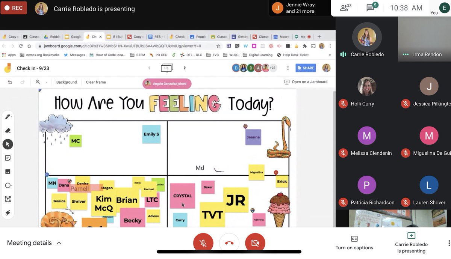
Task: Expand the frame bar 1/3 indicator
Action: pyautogui.click(x=167, y=68)
